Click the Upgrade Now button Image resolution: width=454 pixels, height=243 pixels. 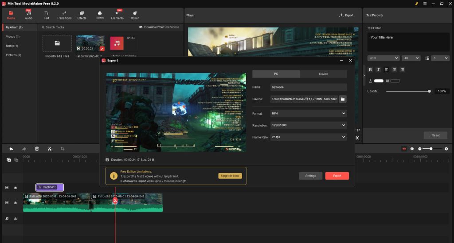[x=230, y=176]
